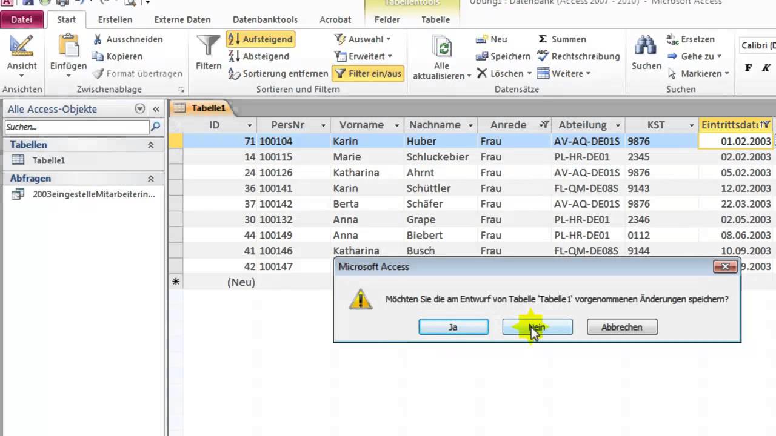
Task: Toggle Filter ein/aus
Action: click(x=368, y=73)
